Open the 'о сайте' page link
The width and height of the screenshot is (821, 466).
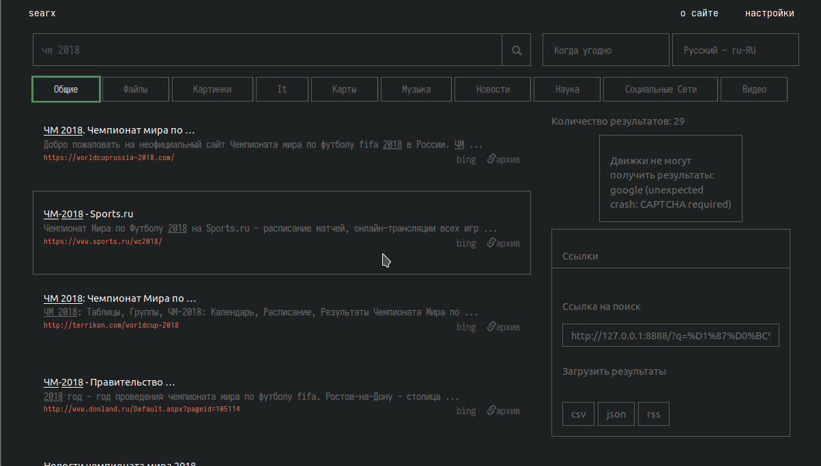point(699,13)
